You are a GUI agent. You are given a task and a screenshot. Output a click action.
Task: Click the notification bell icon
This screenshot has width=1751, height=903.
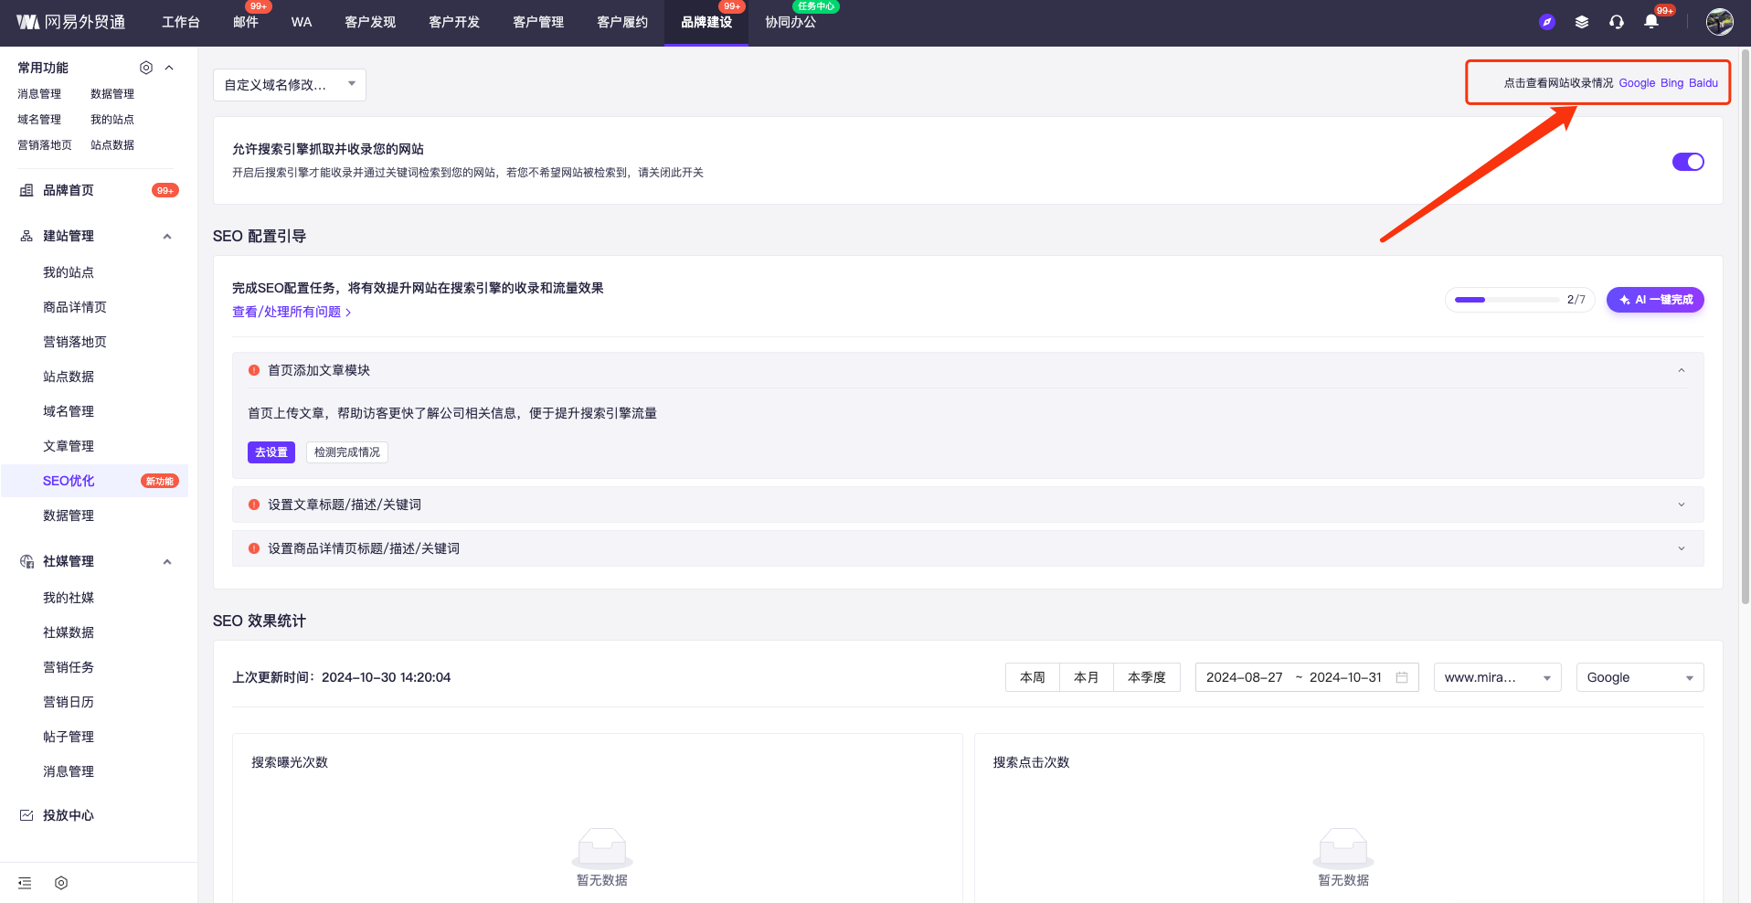[x=1650, y=22]
